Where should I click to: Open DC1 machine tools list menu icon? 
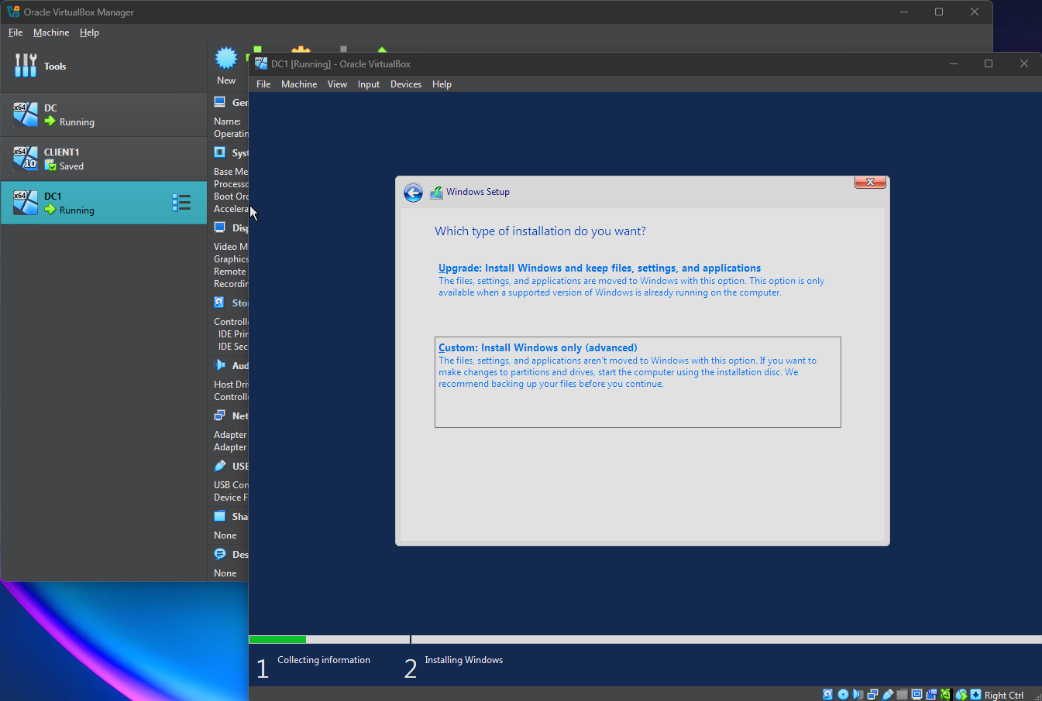[181, 203]
